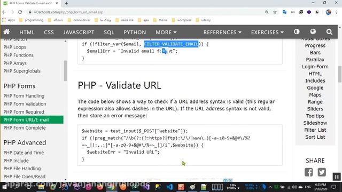
Task: Open PHP File Open/Read link
Action: 24,177
